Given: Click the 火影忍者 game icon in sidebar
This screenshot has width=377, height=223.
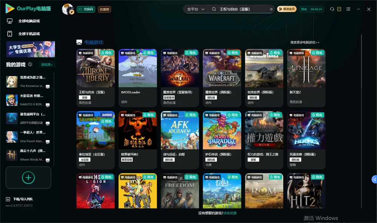Looking at the screenshot, I should click(12, 100).
